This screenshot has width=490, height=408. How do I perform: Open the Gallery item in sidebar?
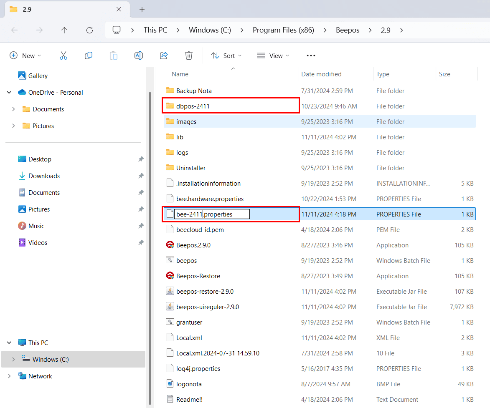[33, 76]
